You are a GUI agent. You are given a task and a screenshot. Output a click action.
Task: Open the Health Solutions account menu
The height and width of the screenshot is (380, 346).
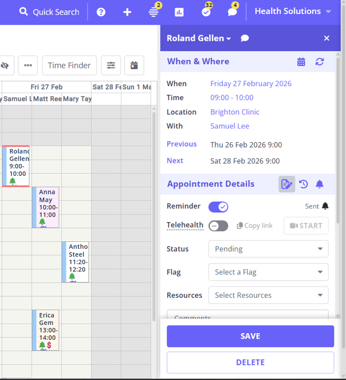[x=293, y=11]
